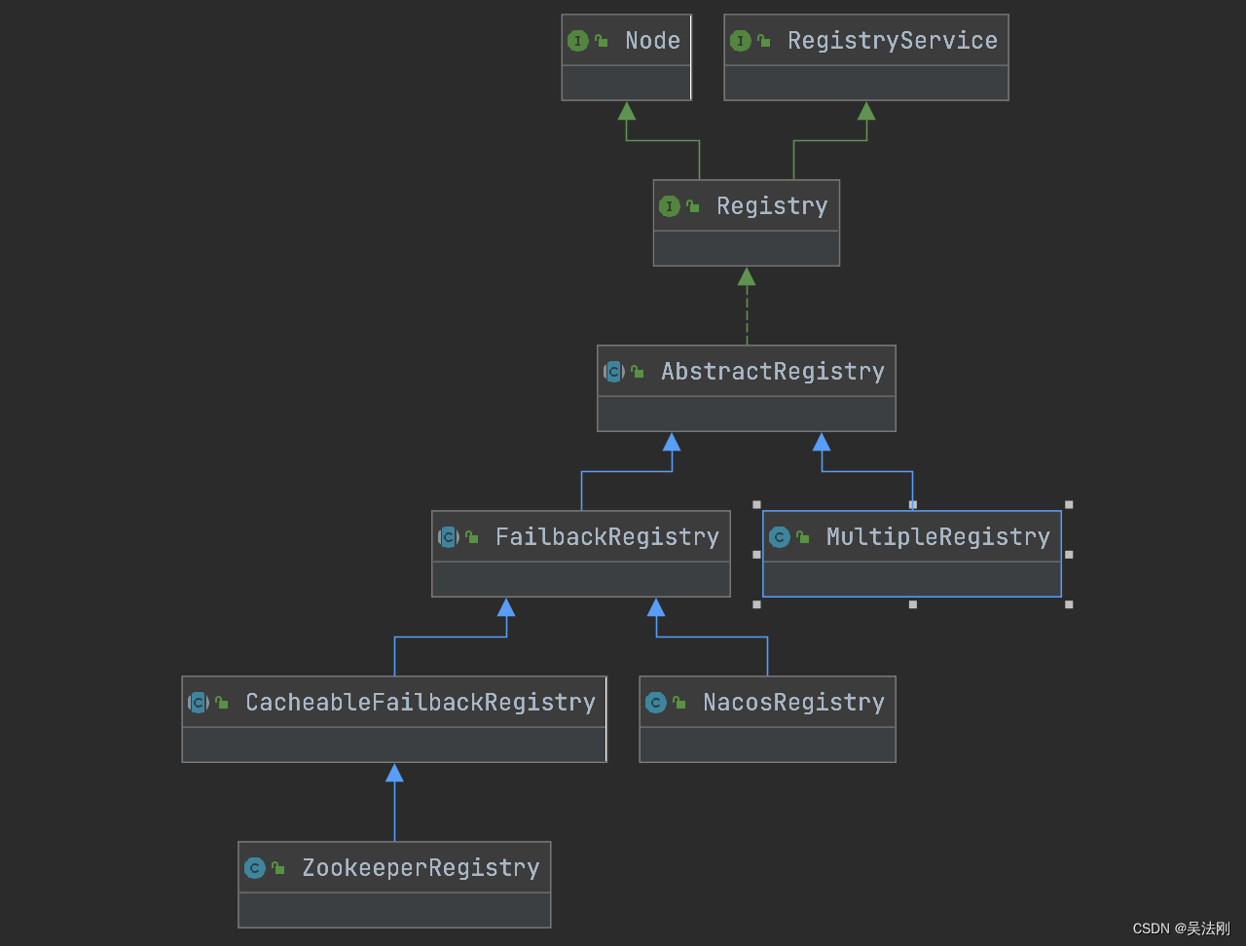Click the abstract class icon on CacheableFailbackRegistry
1246x946 pixels.
click(x=199, y=703)
